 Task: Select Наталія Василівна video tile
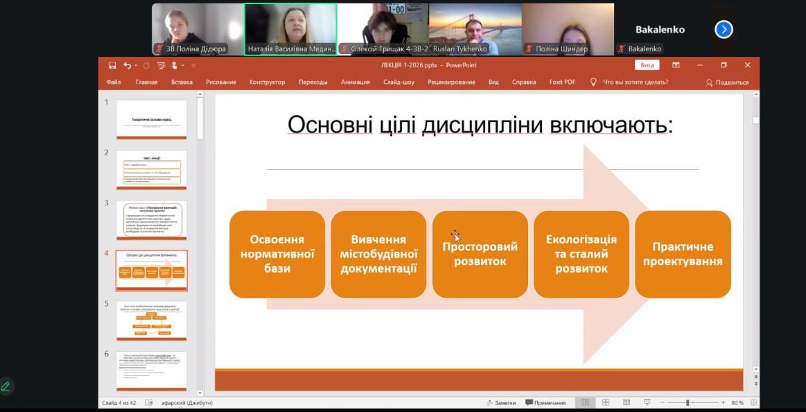click(x=290, y=29)
